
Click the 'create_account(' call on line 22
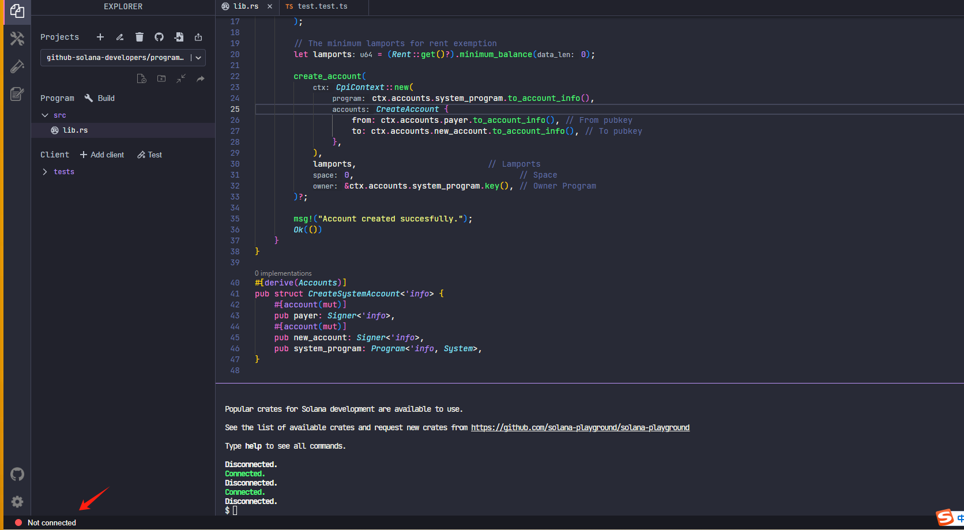coord(330,76)
